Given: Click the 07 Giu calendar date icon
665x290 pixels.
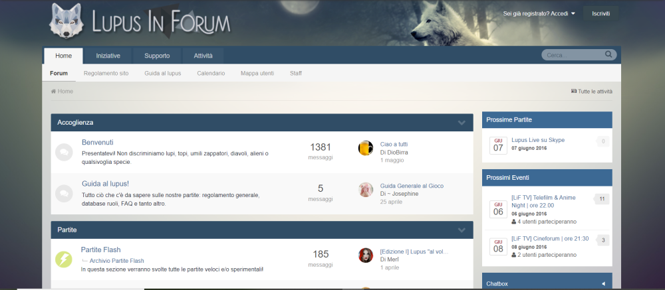Looking at the screenshot, I should (x=497, y=145).
